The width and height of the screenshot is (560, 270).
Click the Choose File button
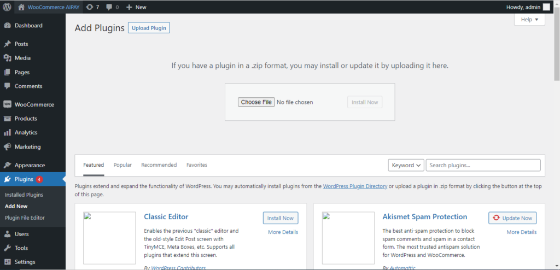pos(256,102)
